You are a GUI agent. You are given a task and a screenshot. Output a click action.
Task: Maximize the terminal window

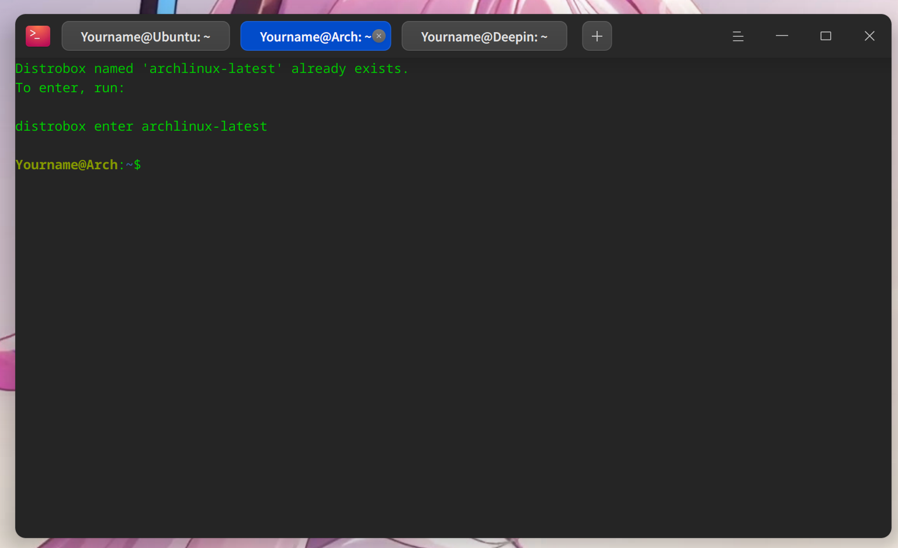pos(826,36)
